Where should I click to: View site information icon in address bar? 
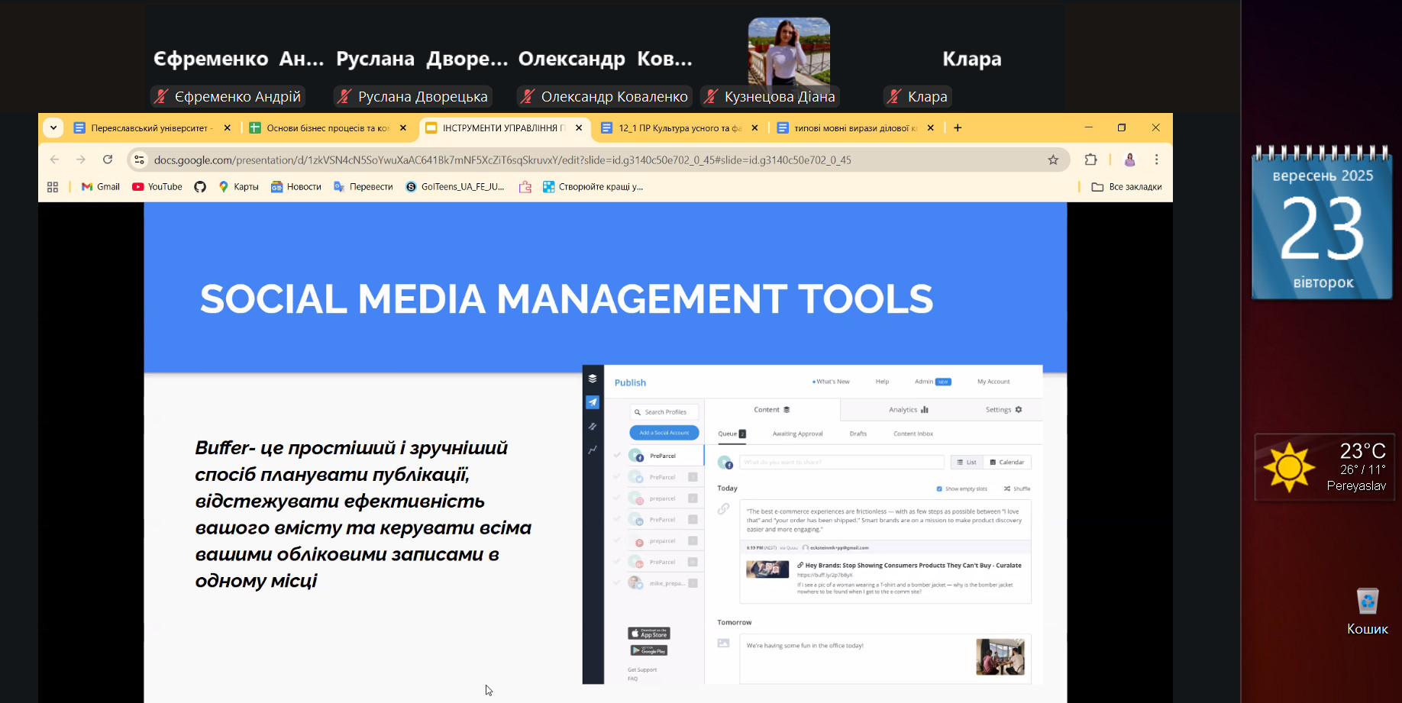[139, 160]
